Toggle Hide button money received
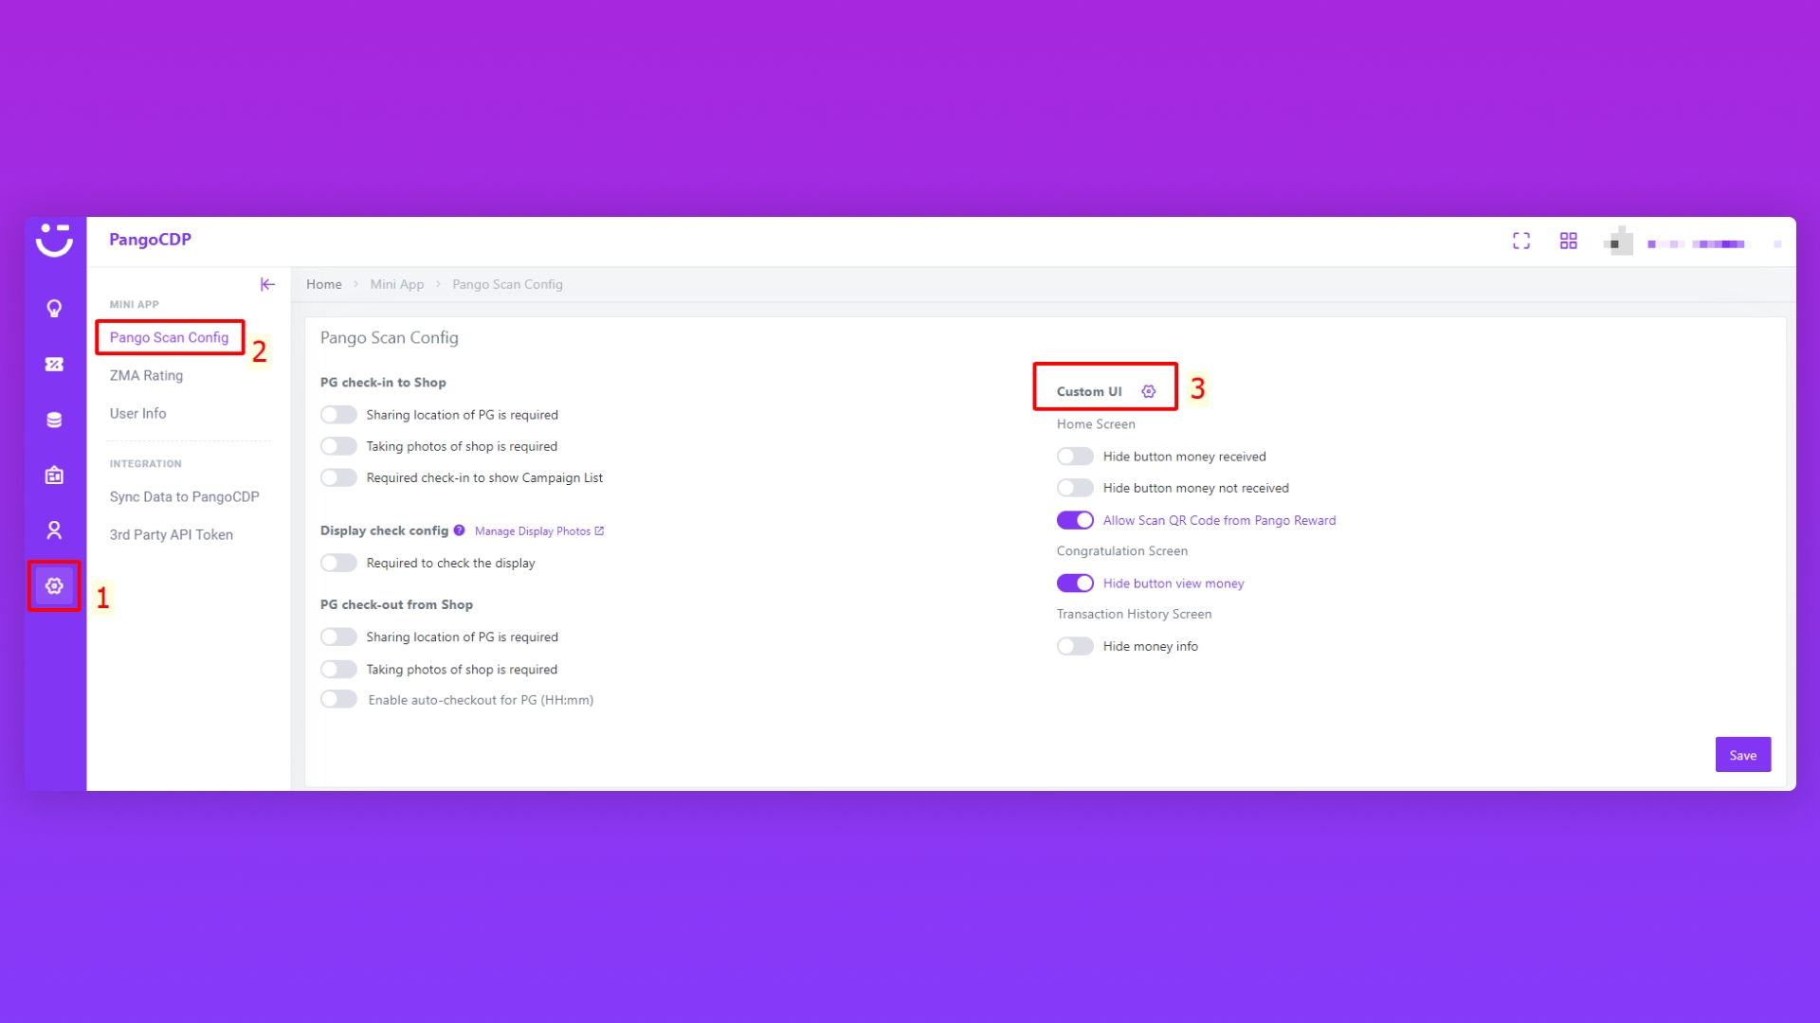 pyautogui.click(x=1075, y=457)
